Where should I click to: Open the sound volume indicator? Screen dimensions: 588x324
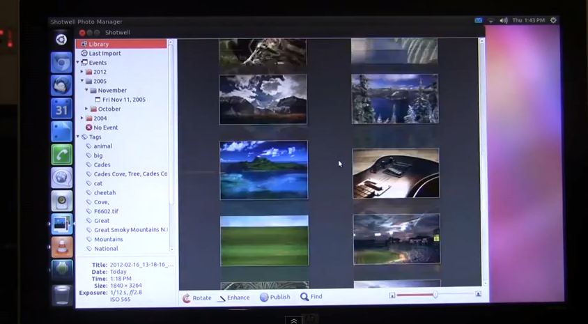coord(503,21)
